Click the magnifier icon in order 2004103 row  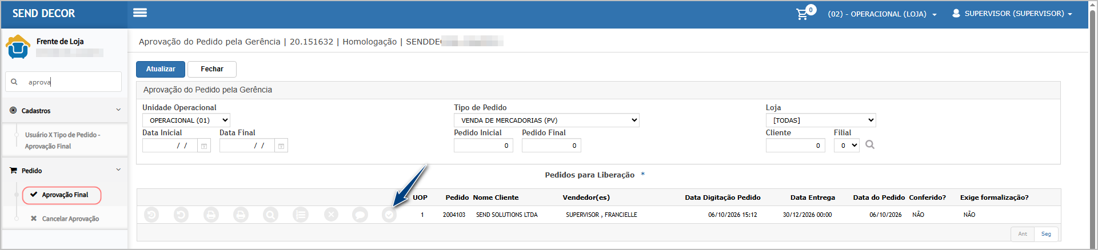(x=270, y=215)
